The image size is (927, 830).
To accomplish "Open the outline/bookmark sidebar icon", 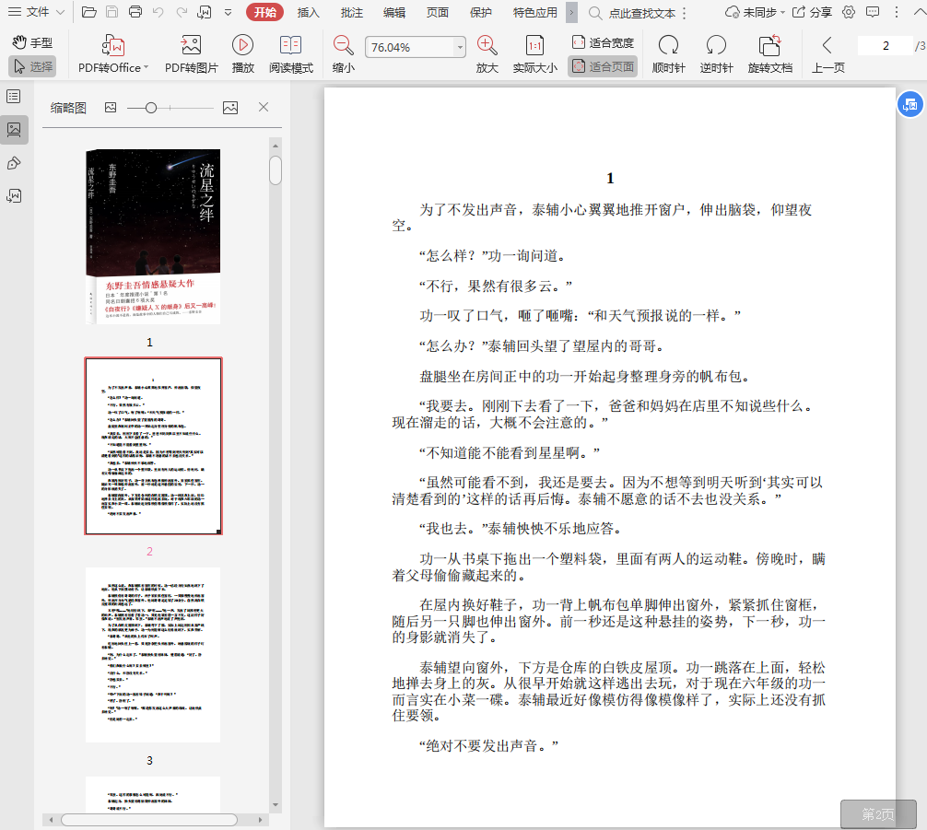I will (14, 97).
